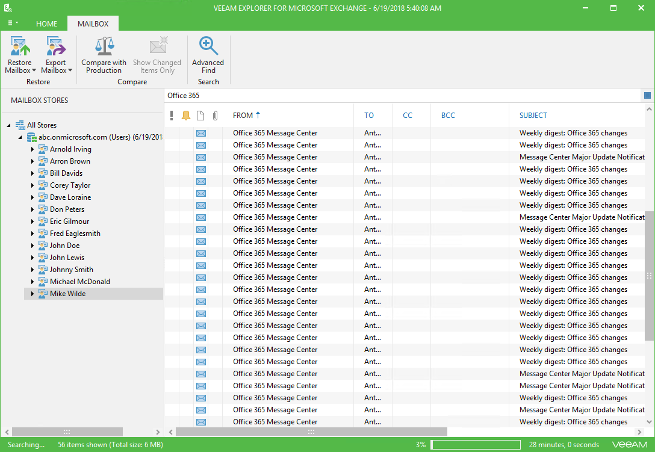The width and height of the screenshot is (655, 452).
Task: Collapse the abc.onmicrosoft.com store node
Action: point(20,137)
